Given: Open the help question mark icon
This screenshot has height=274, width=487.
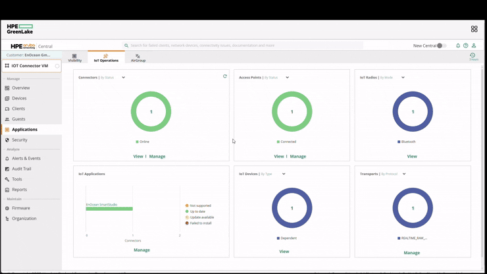Looking at the screenshot, I should [465, 45].
